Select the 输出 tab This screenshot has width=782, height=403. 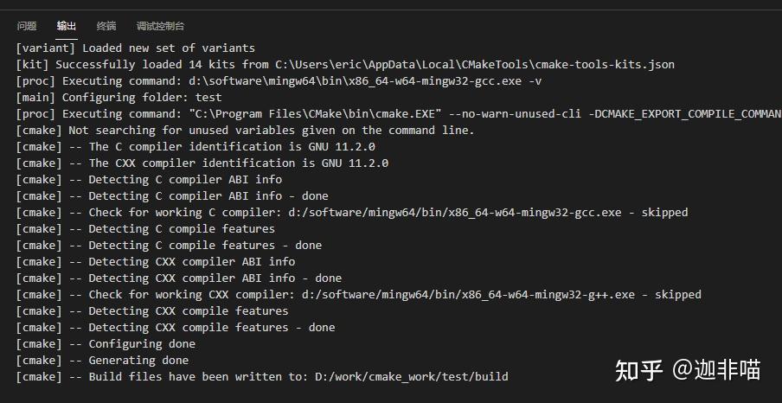point(67,27)
